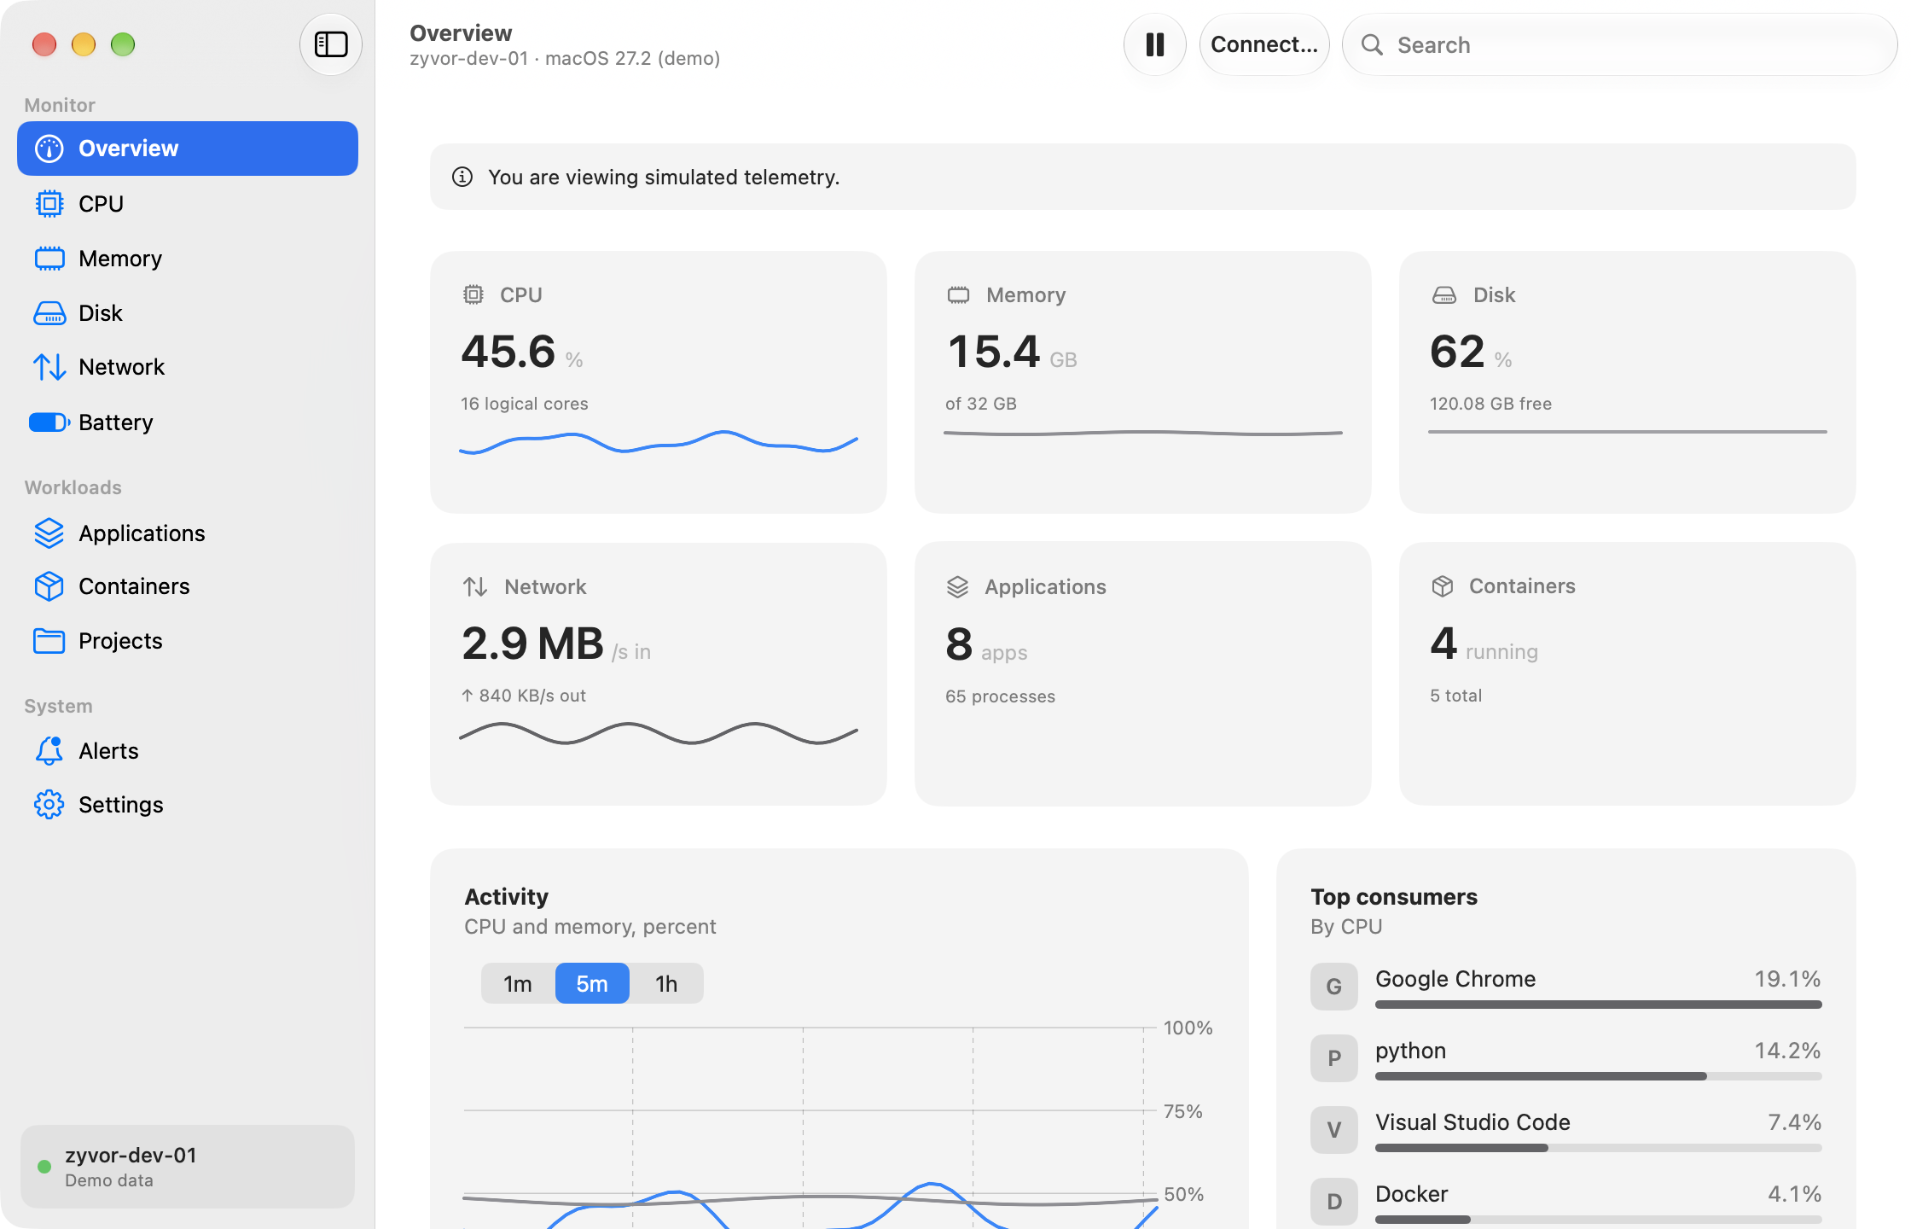Viewport: 1911px width, 1229px height.
Task: Click the 120.08 GB free text
Action: tap(1490, 404)
